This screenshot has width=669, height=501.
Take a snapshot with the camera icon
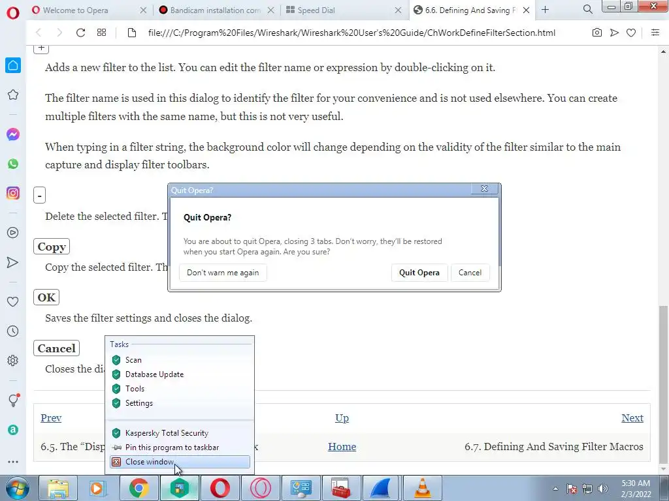tap(597, 33)
